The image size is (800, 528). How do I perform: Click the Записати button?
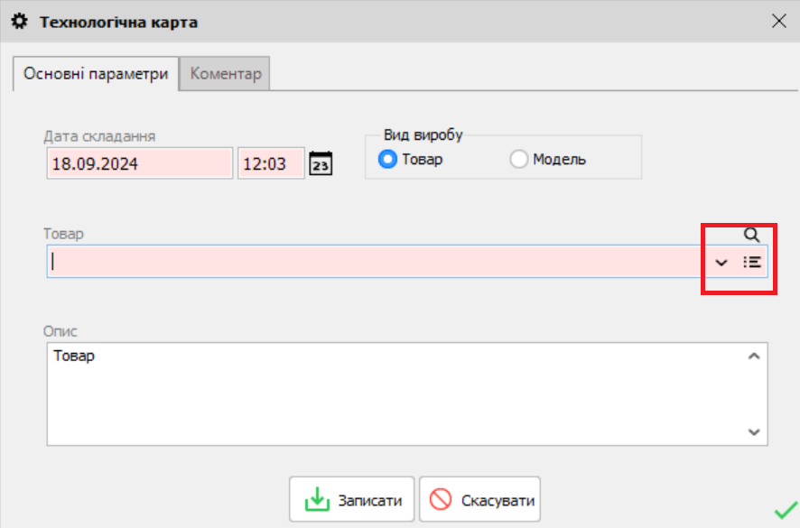pos(352,498)
